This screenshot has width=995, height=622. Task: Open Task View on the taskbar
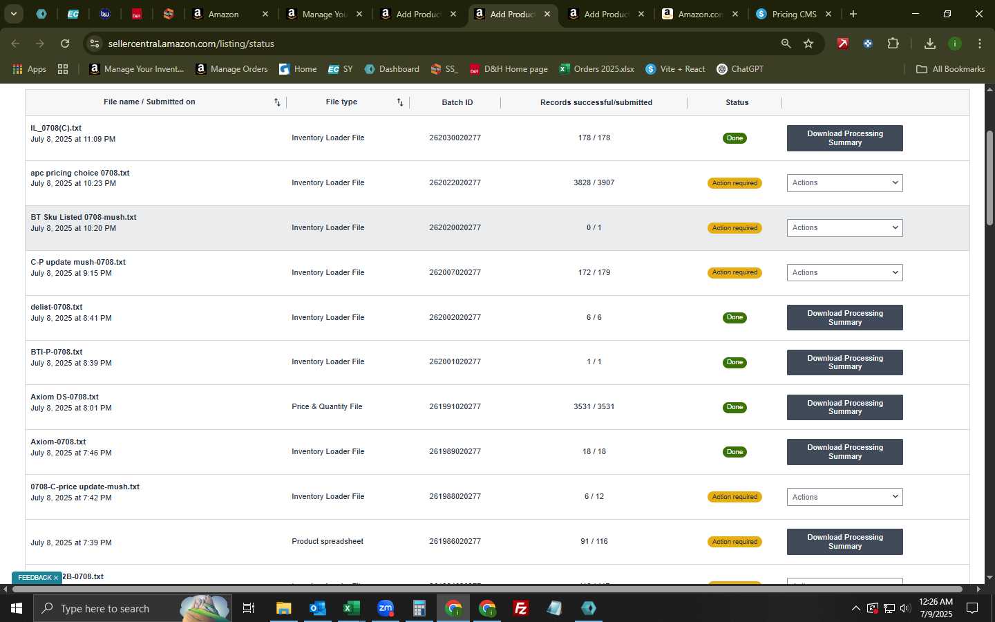[249, 608]
